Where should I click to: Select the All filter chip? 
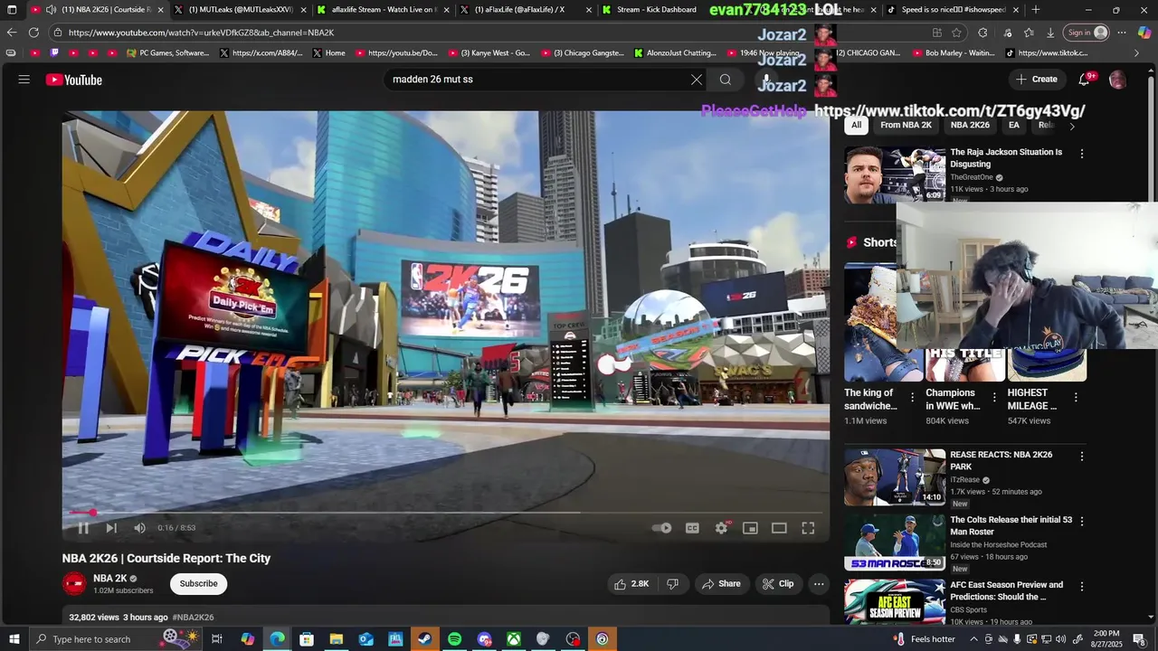pyautogui.click(x=856, y=126)
